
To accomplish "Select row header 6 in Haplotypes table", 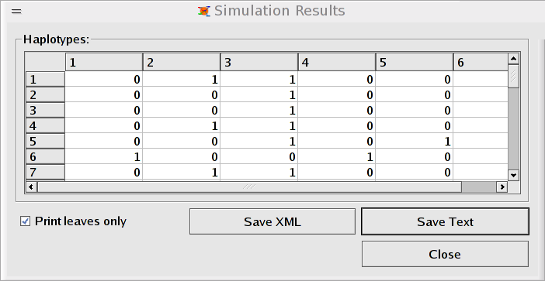I will (45, 157).
